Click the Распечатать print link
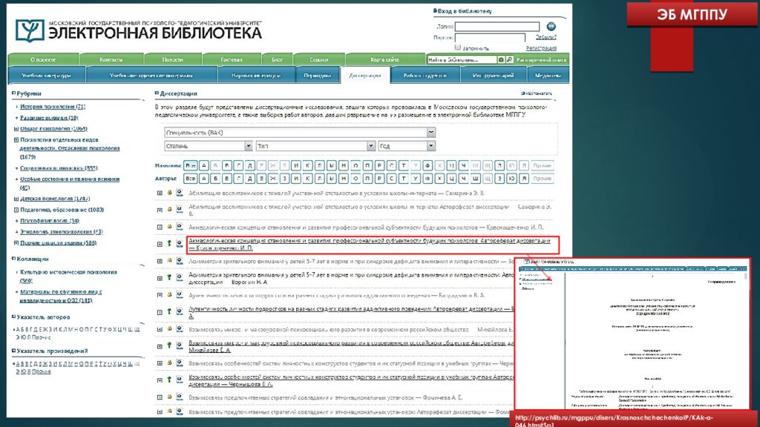The width and height of the screenshot is (760, 427). pyautogui.click(x=537, y=93)
